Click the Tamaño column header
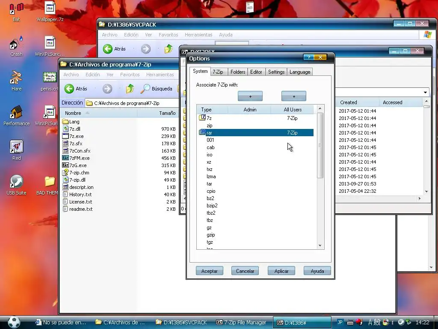Screen dimensions: 438x329 [x=158, y=113]
